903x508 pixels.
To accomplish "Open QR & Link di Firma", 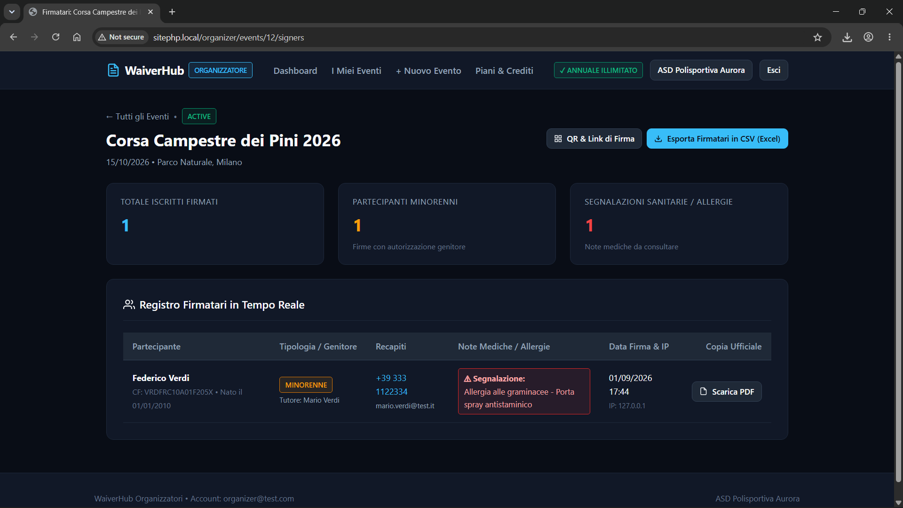I will tap(594, 139).
